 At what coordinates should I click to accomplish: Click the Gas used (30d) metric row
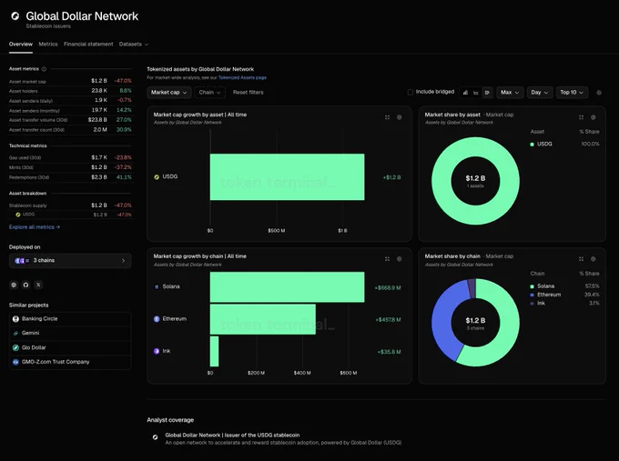click(70, 157)
